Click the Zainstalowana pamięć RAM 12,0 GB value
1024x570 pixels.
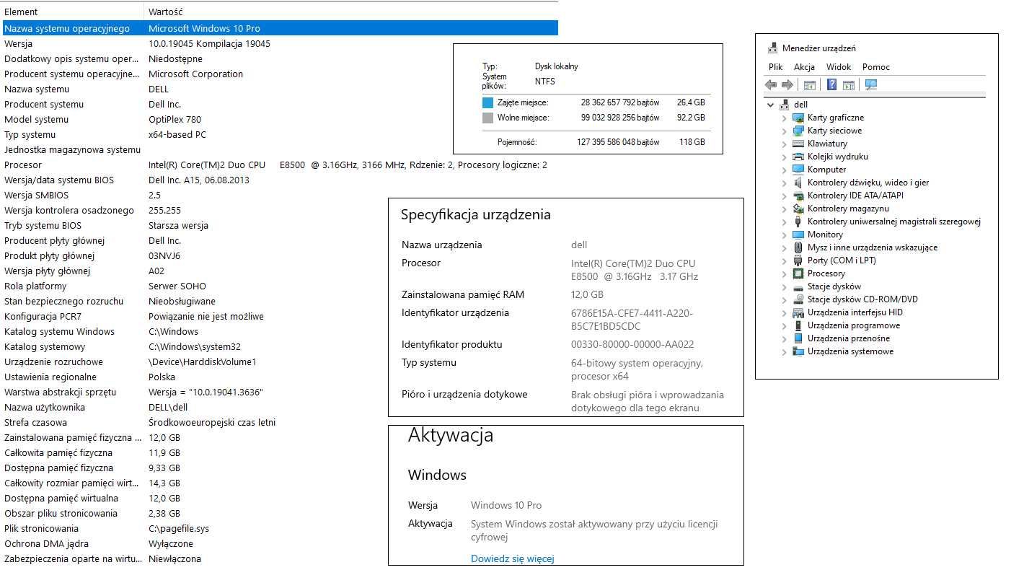click(x=587, y=294)
